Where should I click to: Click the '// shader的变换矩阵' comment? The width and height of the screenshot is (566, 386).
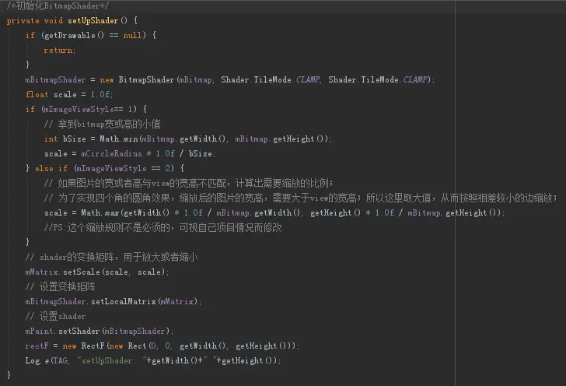(x=111, y=257)
